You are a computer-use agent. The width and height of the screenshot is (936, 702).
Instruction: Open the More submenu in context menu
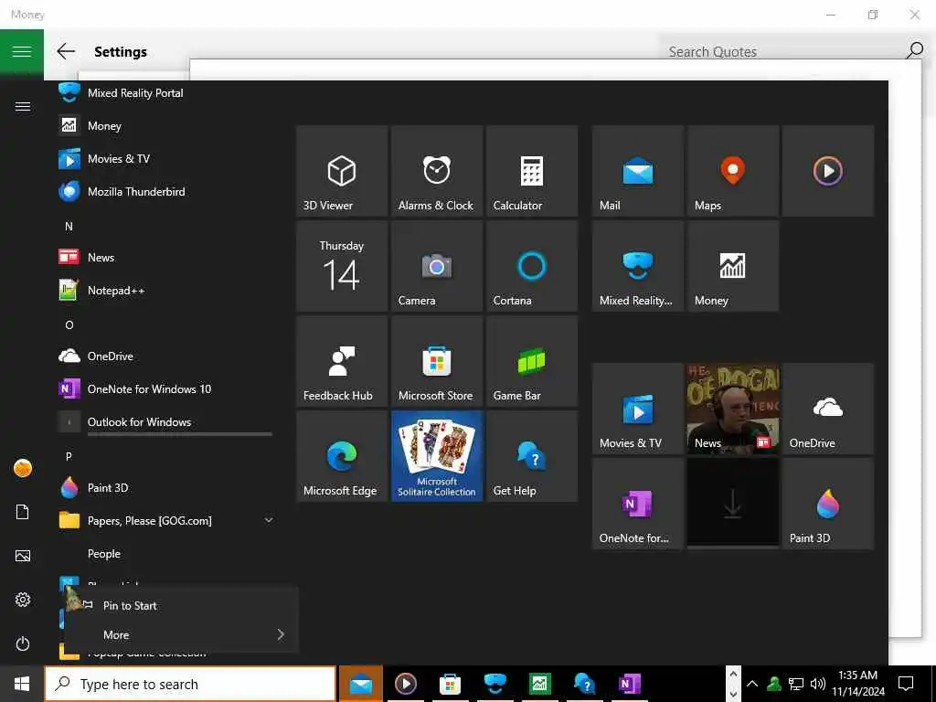point(181,634)
